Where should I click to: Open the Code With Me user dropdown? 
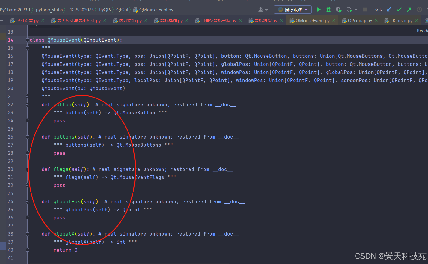pyautogui.click(x=263, y=10)
